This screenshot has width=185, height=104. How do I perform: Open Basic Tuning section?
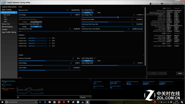tap(6, 10)
